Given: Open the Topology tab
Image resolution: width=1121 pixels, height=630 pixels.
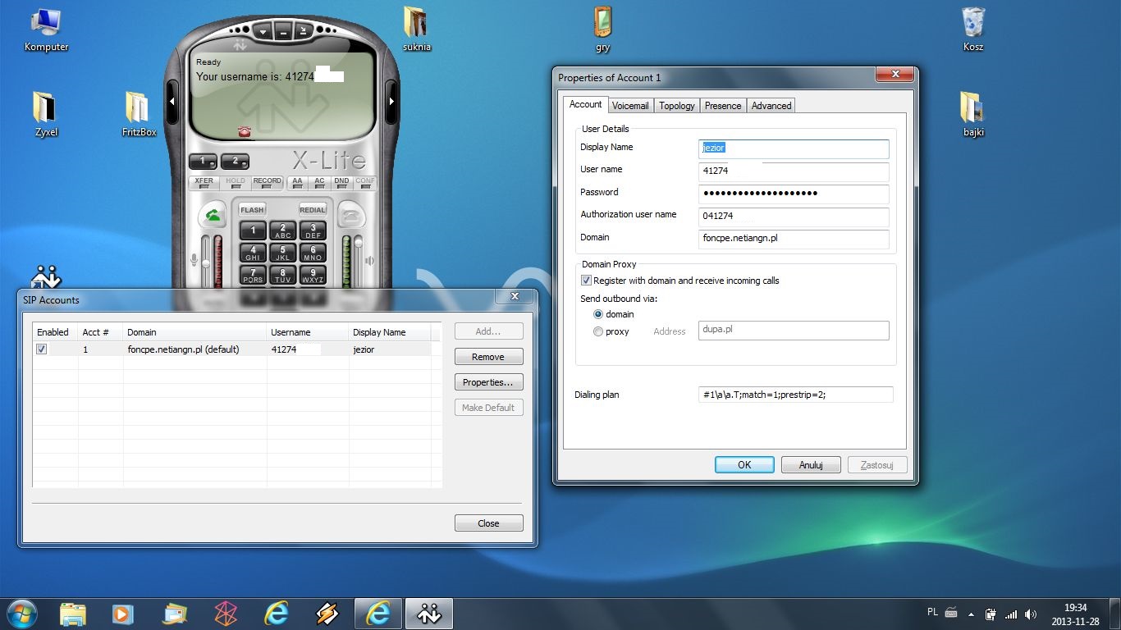Looking at the screenshot, I should point(677,106).
